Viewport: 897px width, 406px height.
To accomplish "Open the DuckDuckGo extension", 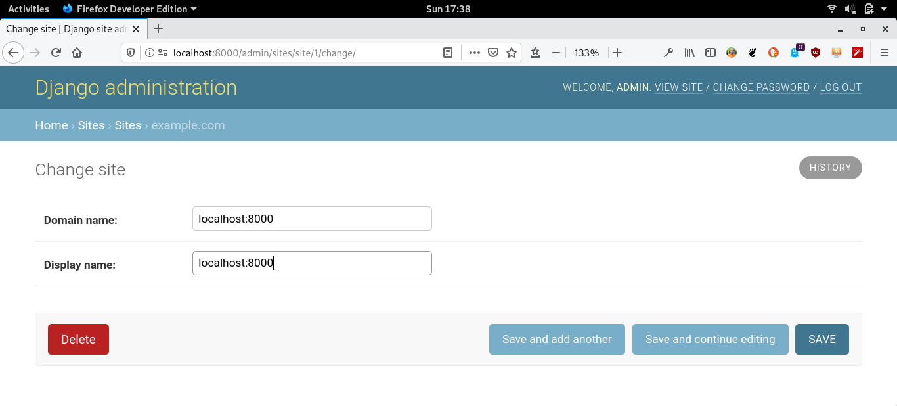I will pyautogui.click(x=774, y=53).
